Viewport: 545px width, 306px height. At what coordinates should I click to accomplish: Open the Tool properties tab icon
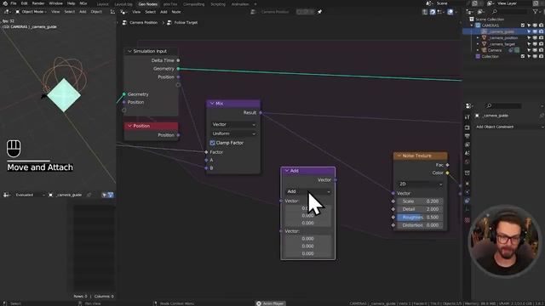point(468,117)
